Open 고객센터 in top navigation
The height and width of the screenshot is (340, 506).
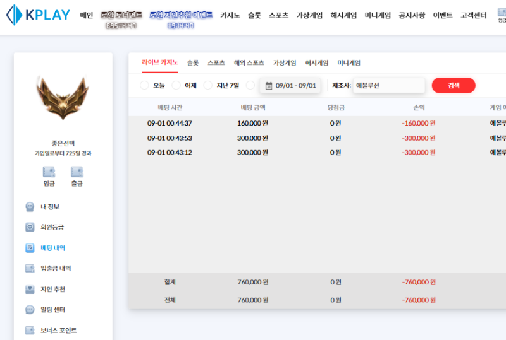pos(473,15)
